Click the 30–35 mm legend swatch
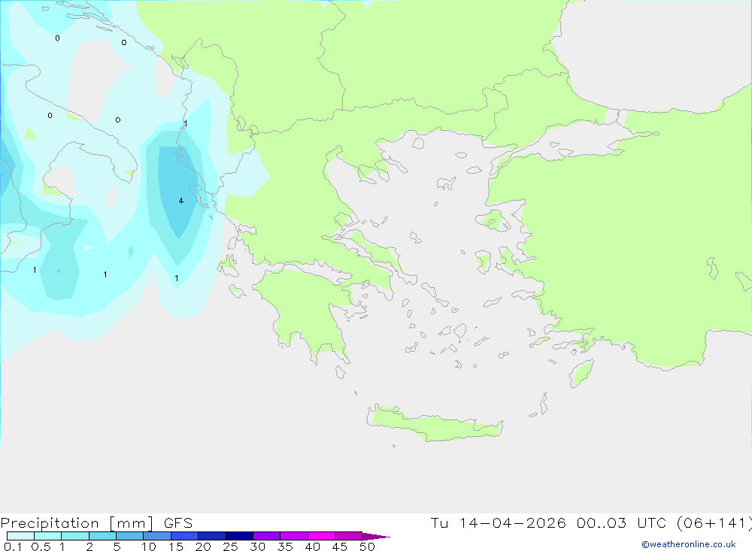Screen dimensions: 752x551 267,536
